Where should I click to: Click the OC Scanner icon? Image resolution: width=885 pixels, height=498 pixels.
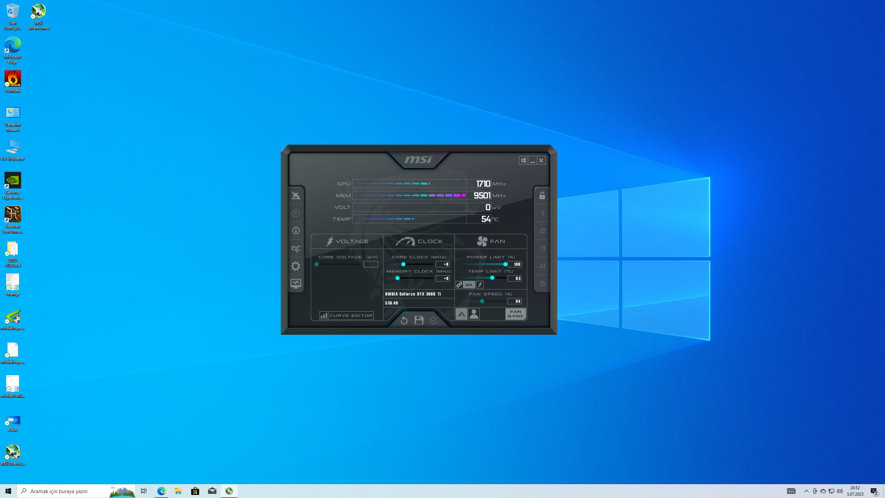(295, 249)
